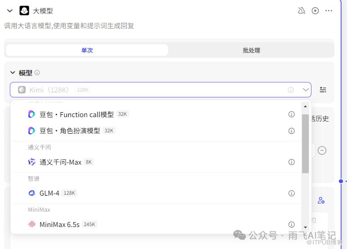The image size is (347, 249).
Task: Select MiniMax 6.5s model option
Action: pos(156,224)
